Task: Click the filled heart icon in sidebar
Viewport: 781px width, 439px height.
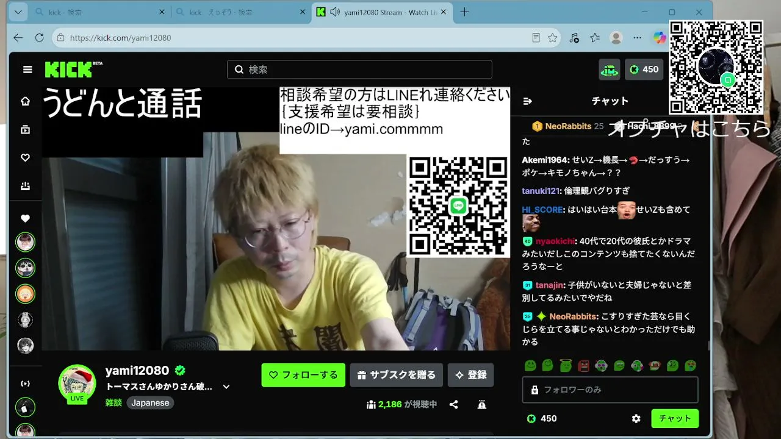Action: (x=25, y=218)
